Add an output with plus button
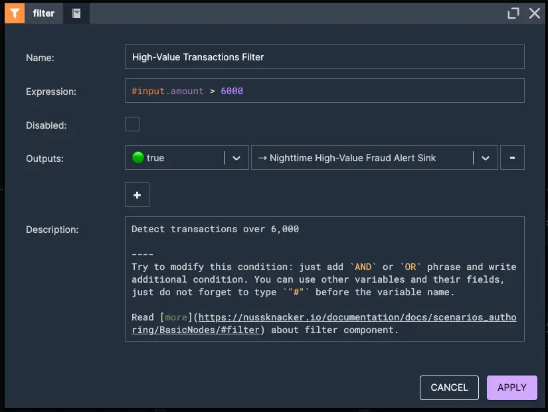 [x=137, y=195]
